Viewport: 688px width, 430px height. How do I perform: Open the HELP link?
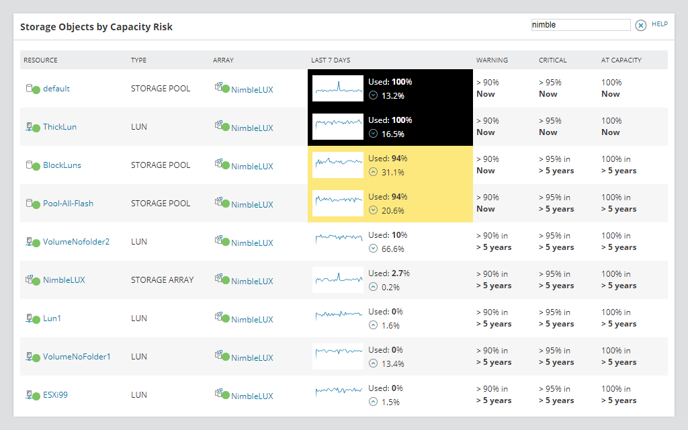click(659, 24)
